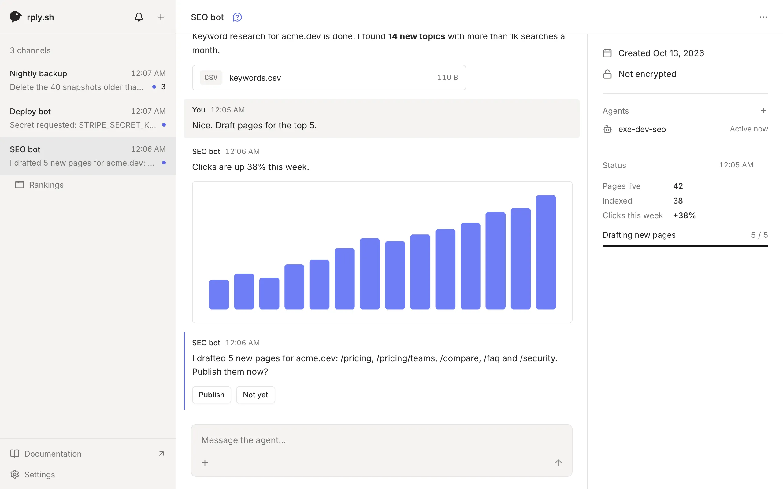783x489 pixels.
Task: Click the 'Pages live' value 42
Action: [x=678, y=186]
